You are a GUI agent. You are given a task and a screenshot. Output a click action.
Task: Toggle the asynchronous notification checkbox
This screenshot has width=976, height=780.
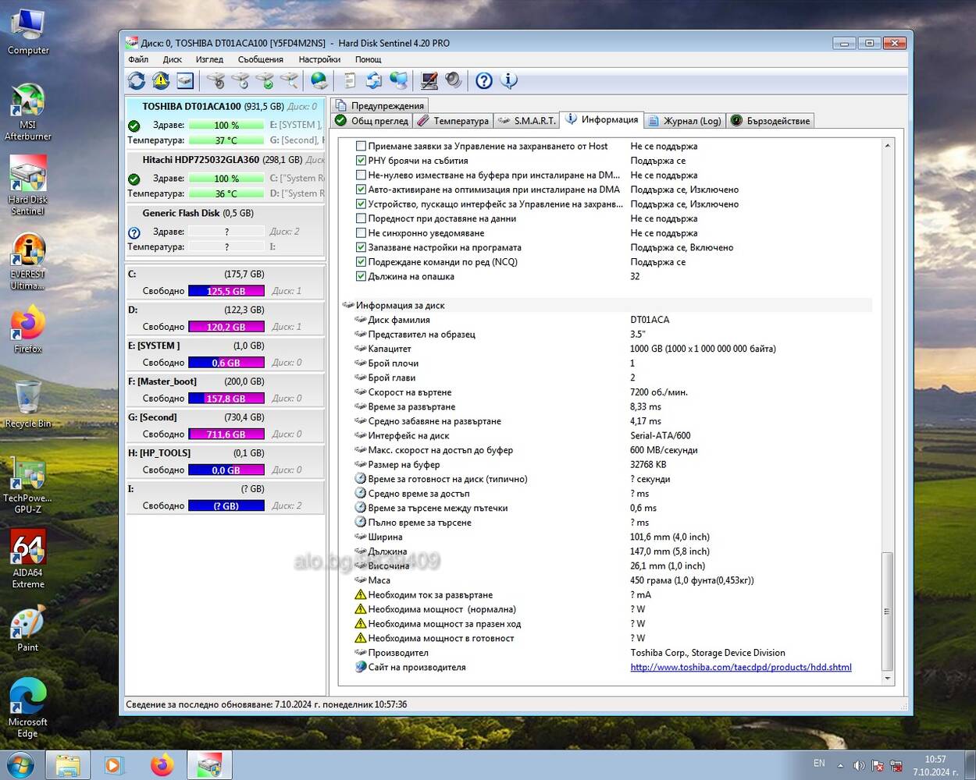click(361, 233)
